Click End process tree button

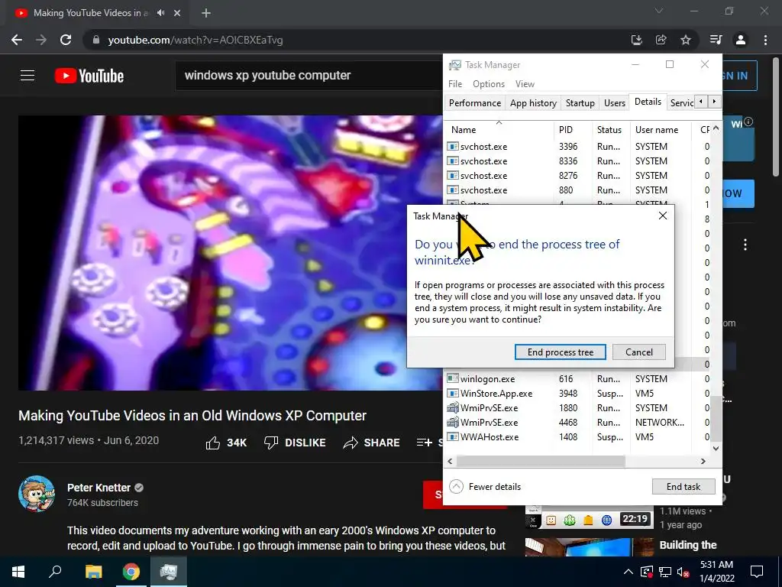560,352
